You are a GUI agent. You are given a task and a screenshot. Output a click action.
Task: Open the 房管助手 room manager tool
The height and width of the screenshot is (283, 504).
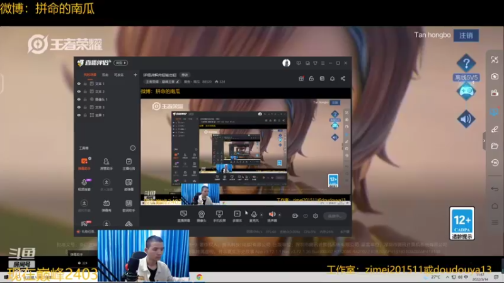(106, 164)
